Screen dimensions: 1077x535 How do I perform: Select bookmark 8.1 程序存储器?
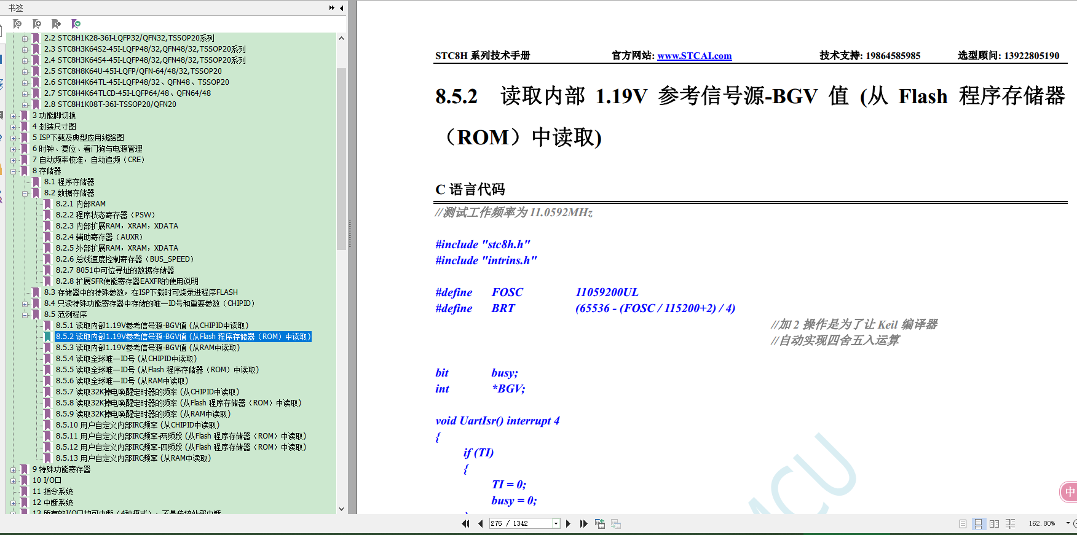point(69,182)
